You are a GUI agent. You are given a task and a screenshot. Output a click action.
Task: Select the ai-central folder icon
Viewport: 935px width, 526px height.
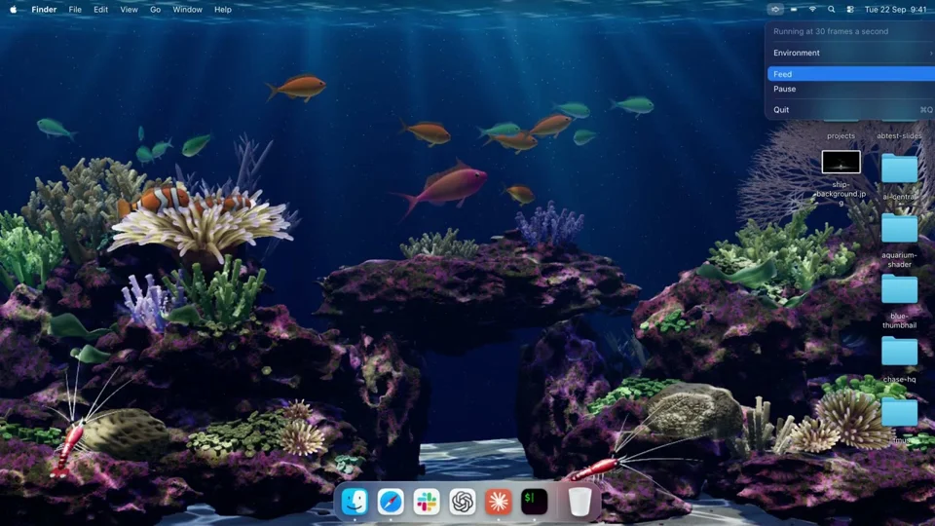click(x=899, y=169)
